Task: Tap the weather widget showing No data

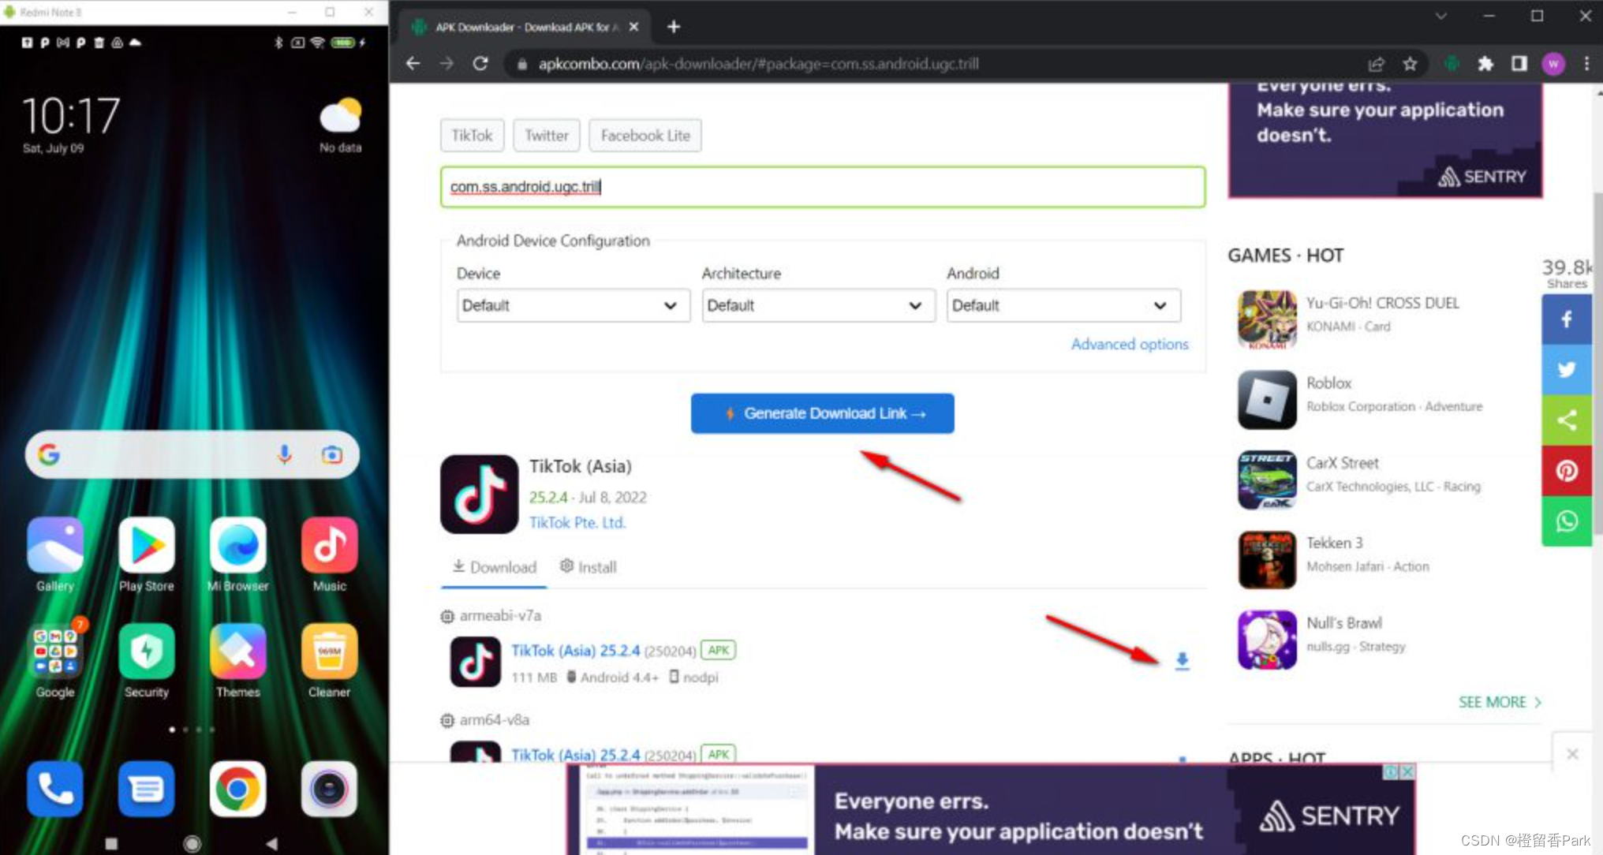Action: (340, 125)
